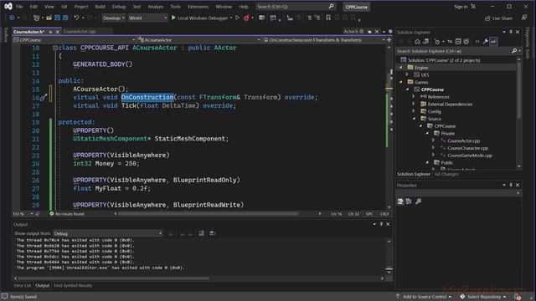Click Local Windows Debugger button
Viewport: 536px width, 301px height.
(x=202, y=18)
